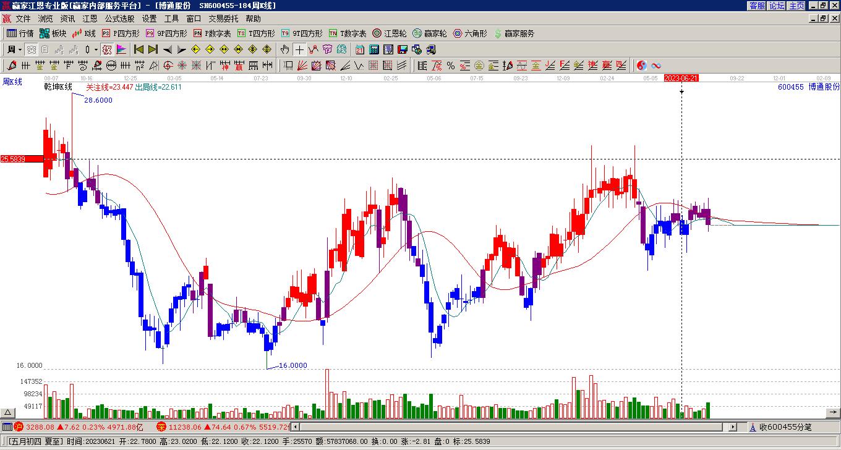Click the triangle expander above status bar
This screenshot has height=450, width=841.
(x=8, y=412)
